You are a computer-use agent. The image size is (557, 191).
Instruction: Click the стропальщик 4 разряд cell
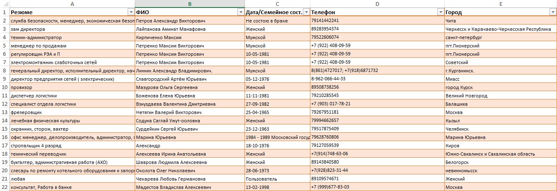(x=72, y=146)
